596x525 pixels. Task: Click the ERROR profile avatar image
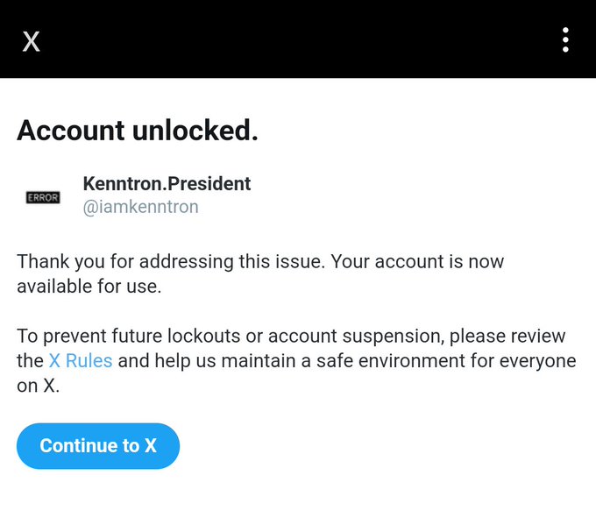pyautogui.click(x=43, y=197)
